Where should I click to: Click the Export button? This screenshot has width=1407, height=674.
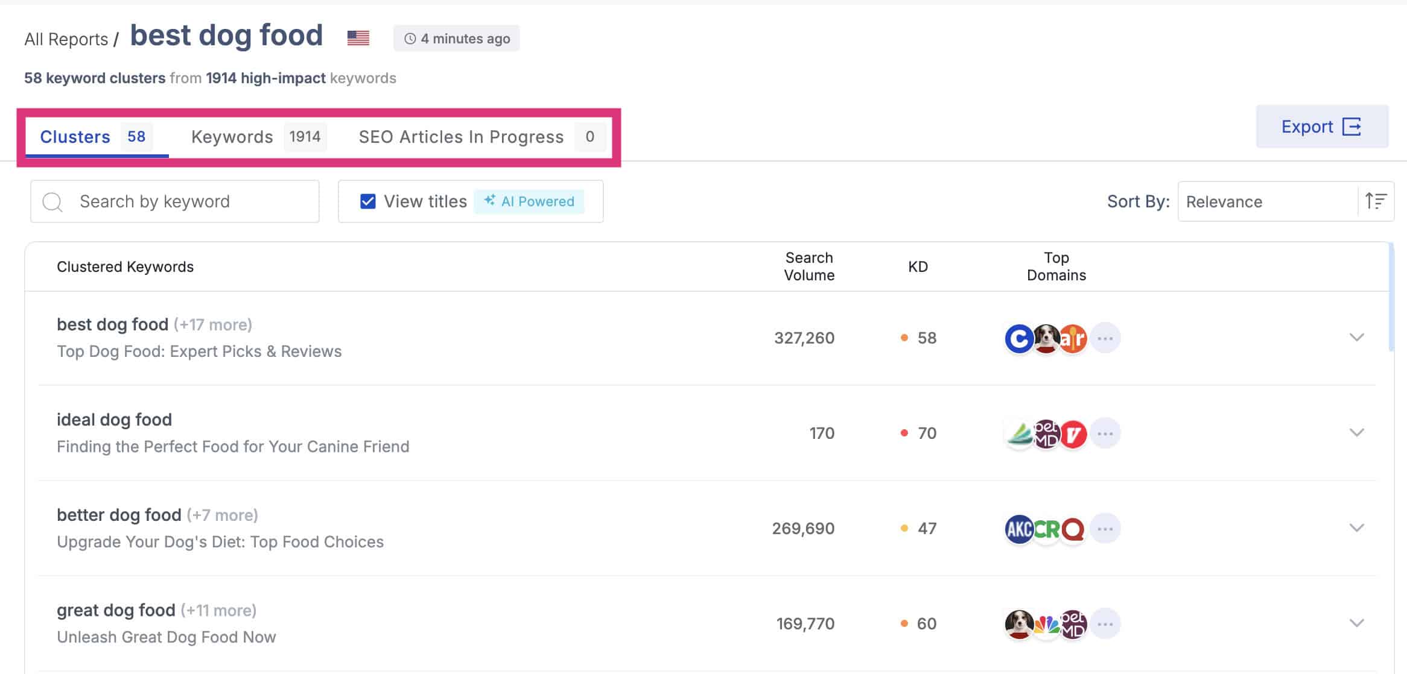(1322, 127)
